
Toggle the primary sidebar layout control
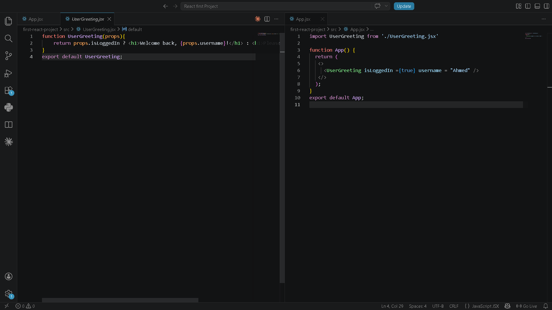coord(527,6)
